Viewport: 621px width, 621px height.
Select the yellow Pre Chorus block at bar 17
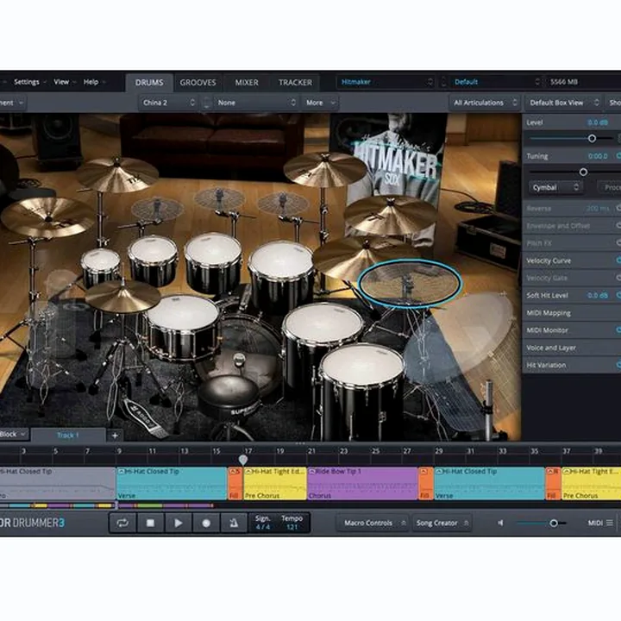275,484
